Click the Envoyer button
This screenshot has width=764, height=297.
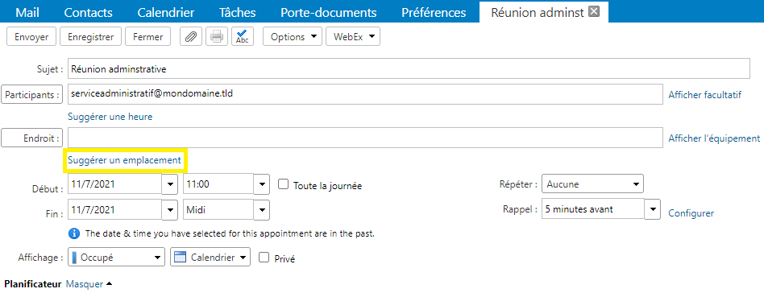(x=31, y=37)
